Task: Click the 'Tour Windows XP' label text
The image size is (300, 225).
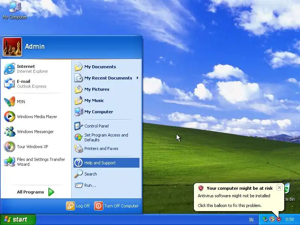Action: (x=33, y=147)
